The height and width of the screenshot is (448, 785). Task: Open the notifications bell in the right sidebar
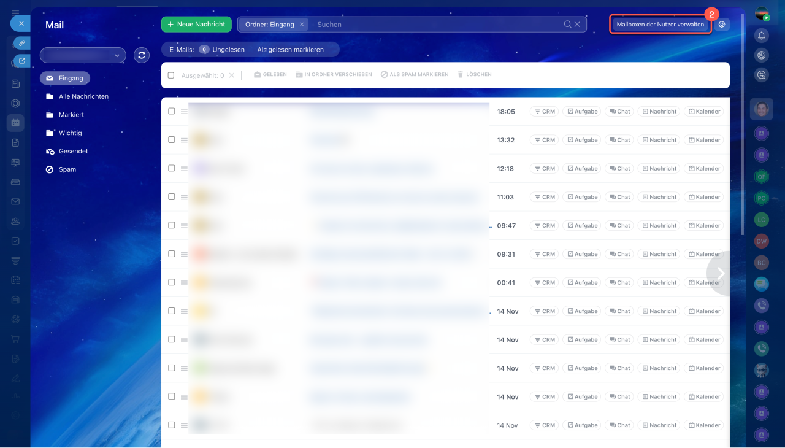click(762, 36)
